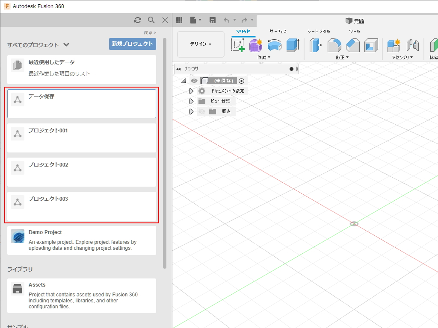Select the Joint tool
This screenshot has width=438, height=328.
(x=413, y=45)
